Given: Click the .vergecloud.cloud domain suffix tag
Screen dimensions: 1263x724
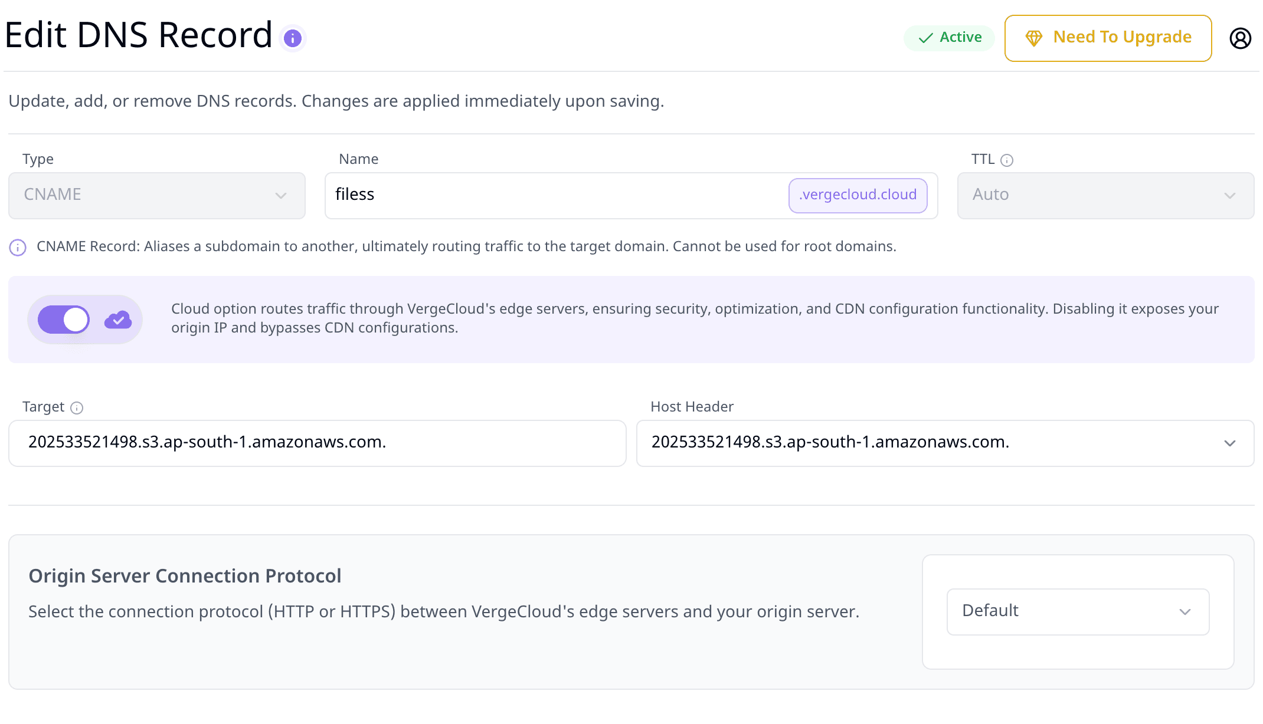Looking at the screenshot, I should tap(858, 195).
